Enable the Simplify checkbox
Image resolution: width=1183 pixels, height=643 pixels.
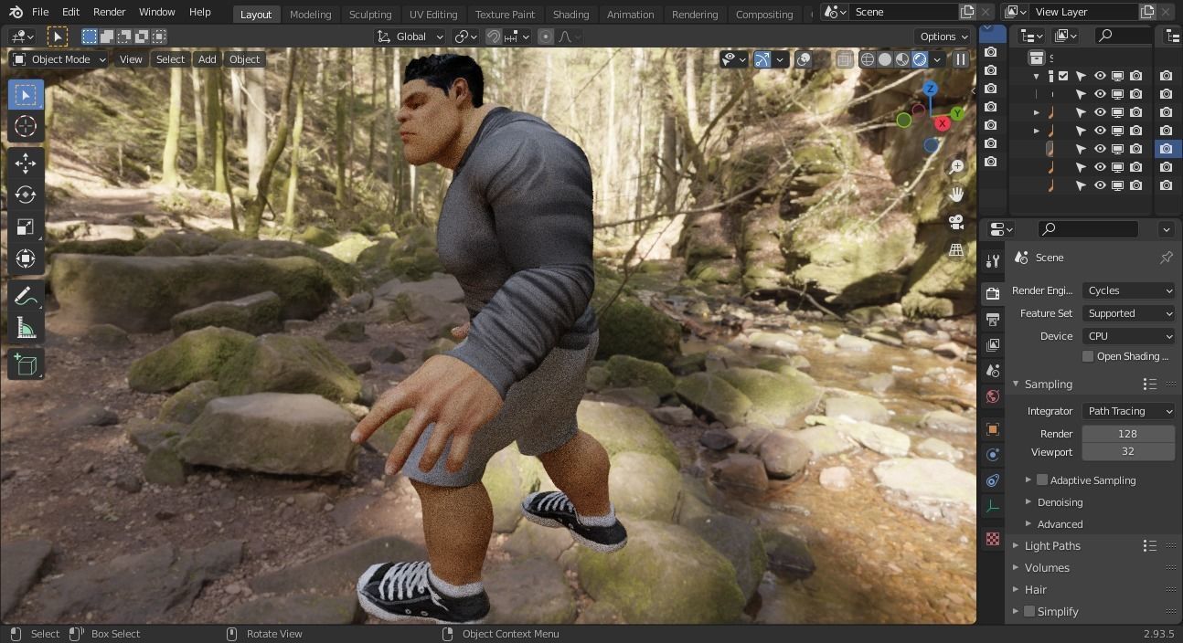tap(1029, 611)
